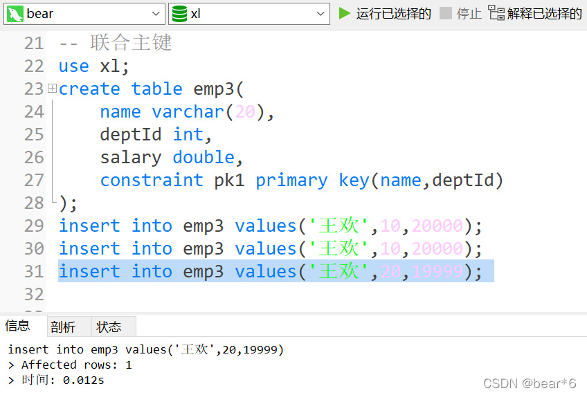587x395 pixels.
Task: Click the 停止 button label
Action: 469,14
